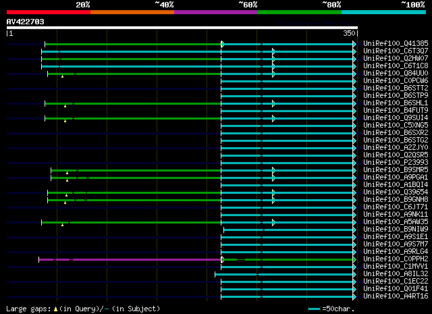This screenshot has height=314, width=432.
Task: Click the yellow gap marker on A9PGA1 row
Action: [x=67, y=180]
